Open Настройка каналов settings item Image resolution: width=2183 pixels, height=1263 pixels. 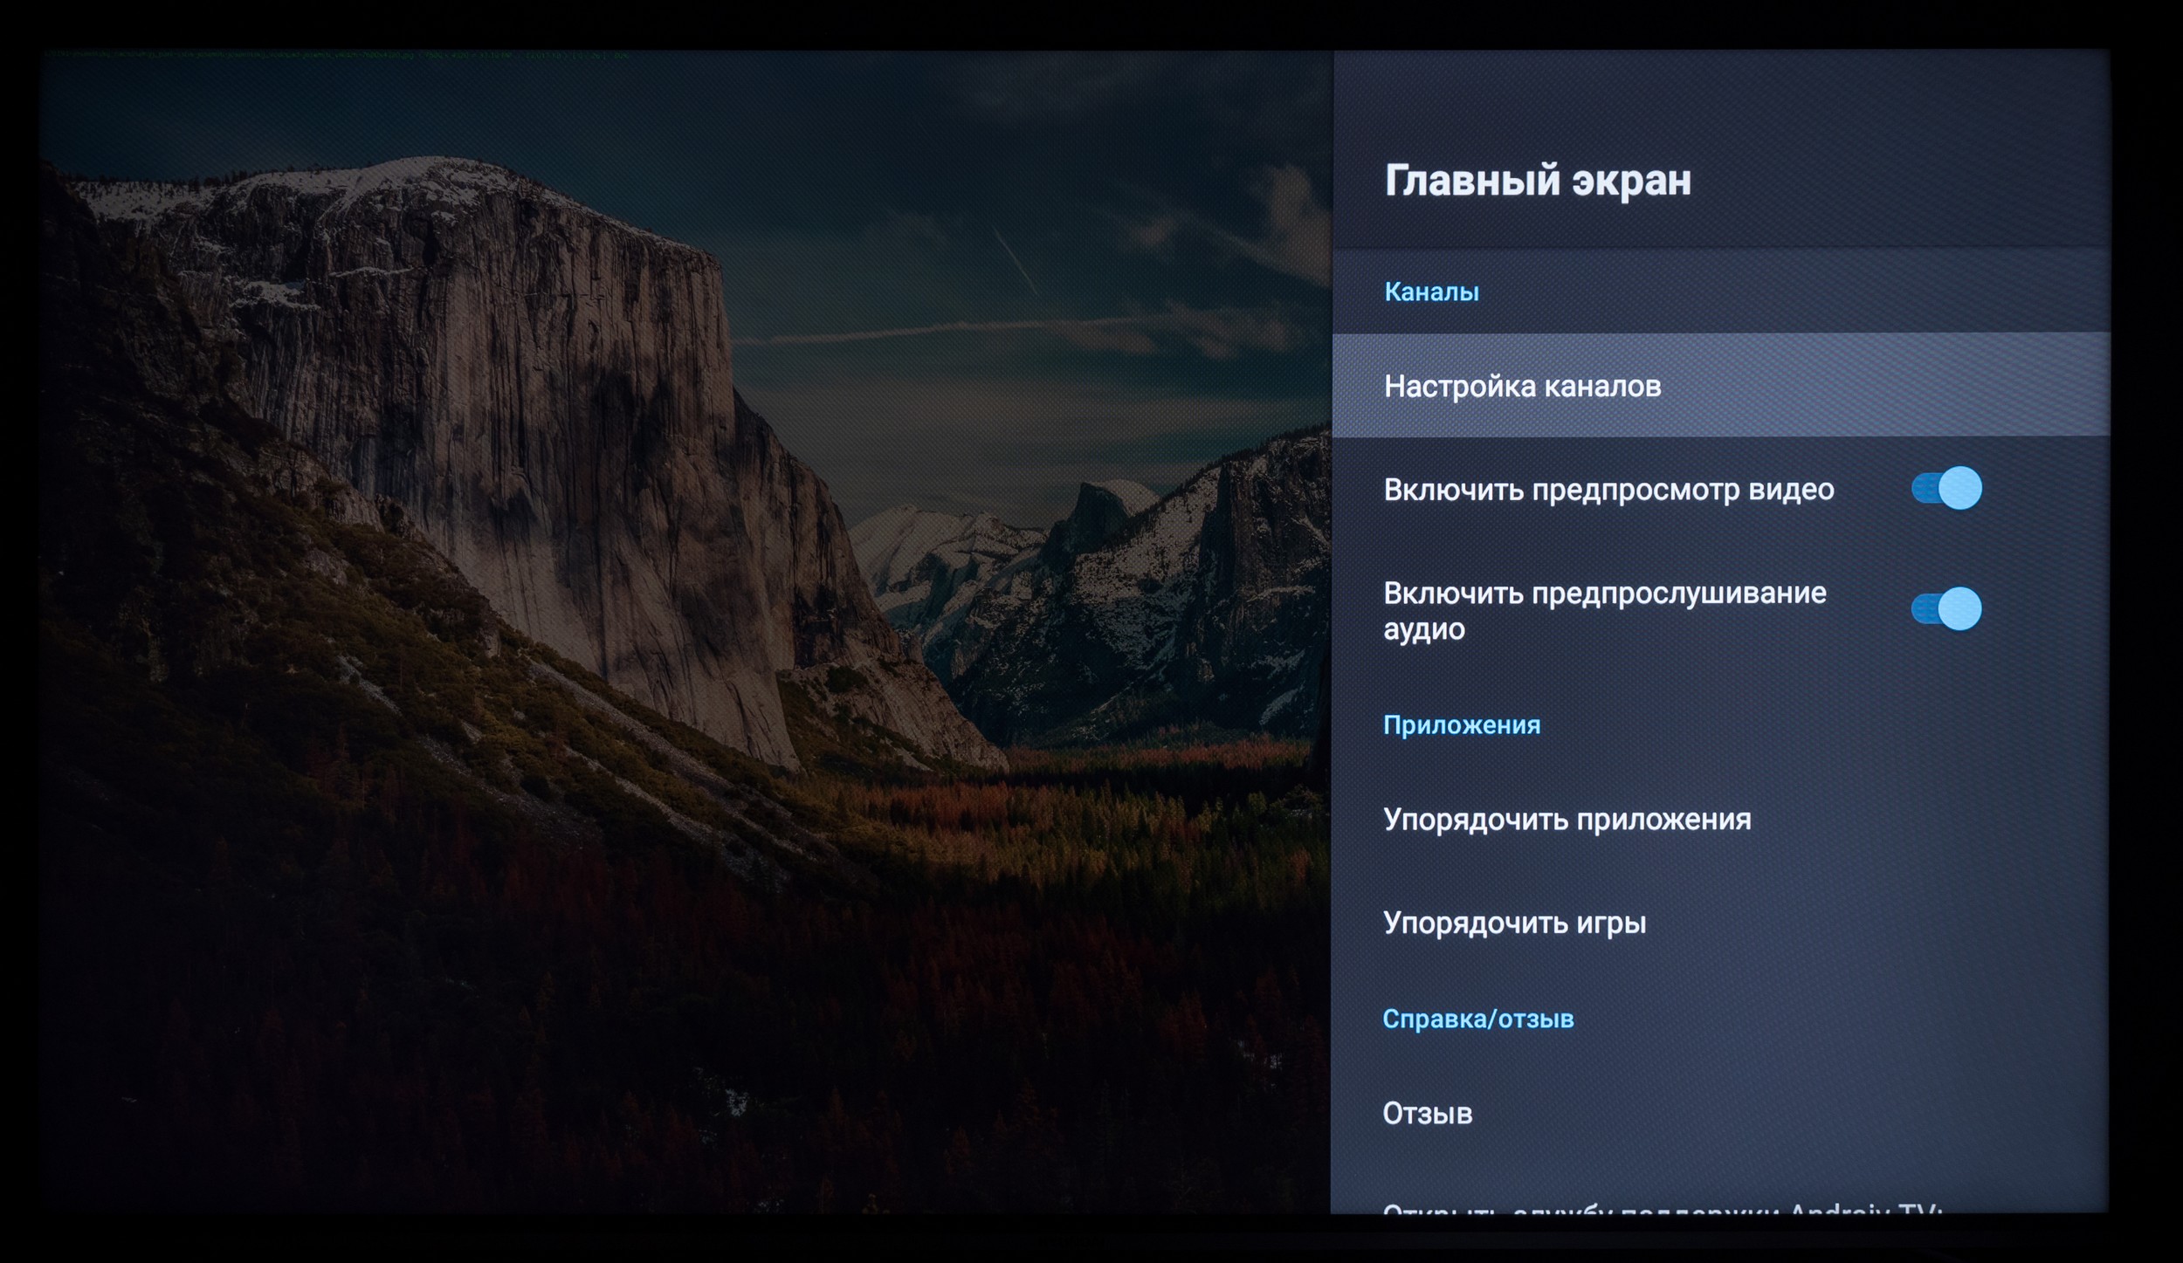[x=1522, y=386]
